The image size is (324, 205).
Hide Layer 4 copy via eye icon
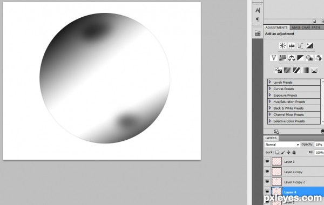267,171
